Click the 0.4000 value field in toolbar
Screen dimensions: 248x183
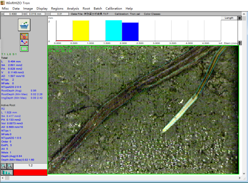coord(13,14)
